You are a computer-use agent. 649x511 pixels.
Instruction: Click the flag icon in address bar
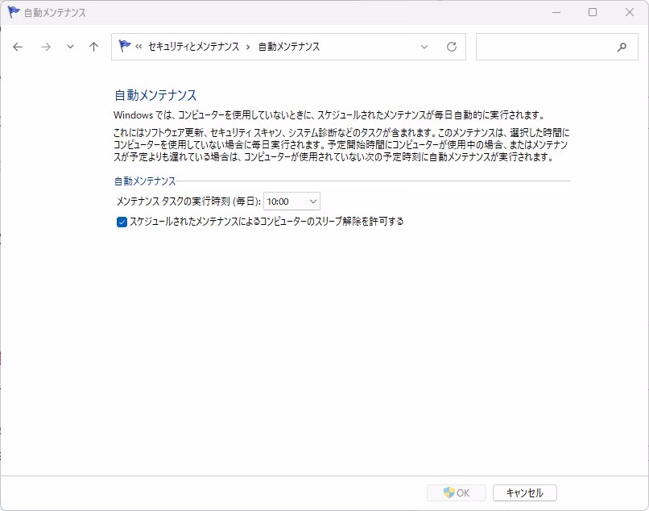(125, 47)
